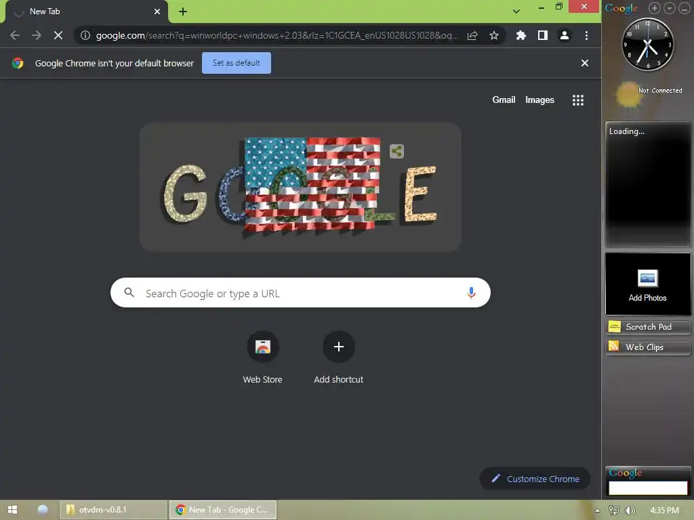Open volume tray icon
This screenshot has width=694, height=520.
[630, 511]
